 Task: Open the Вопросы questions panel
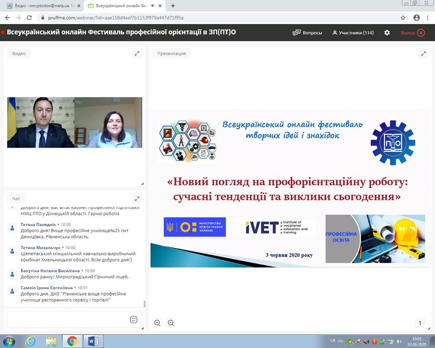click(308, 33)
